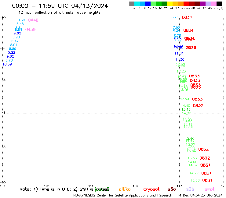
Task: Select the wave height value 10.39
Action: [x=7, y=64]
